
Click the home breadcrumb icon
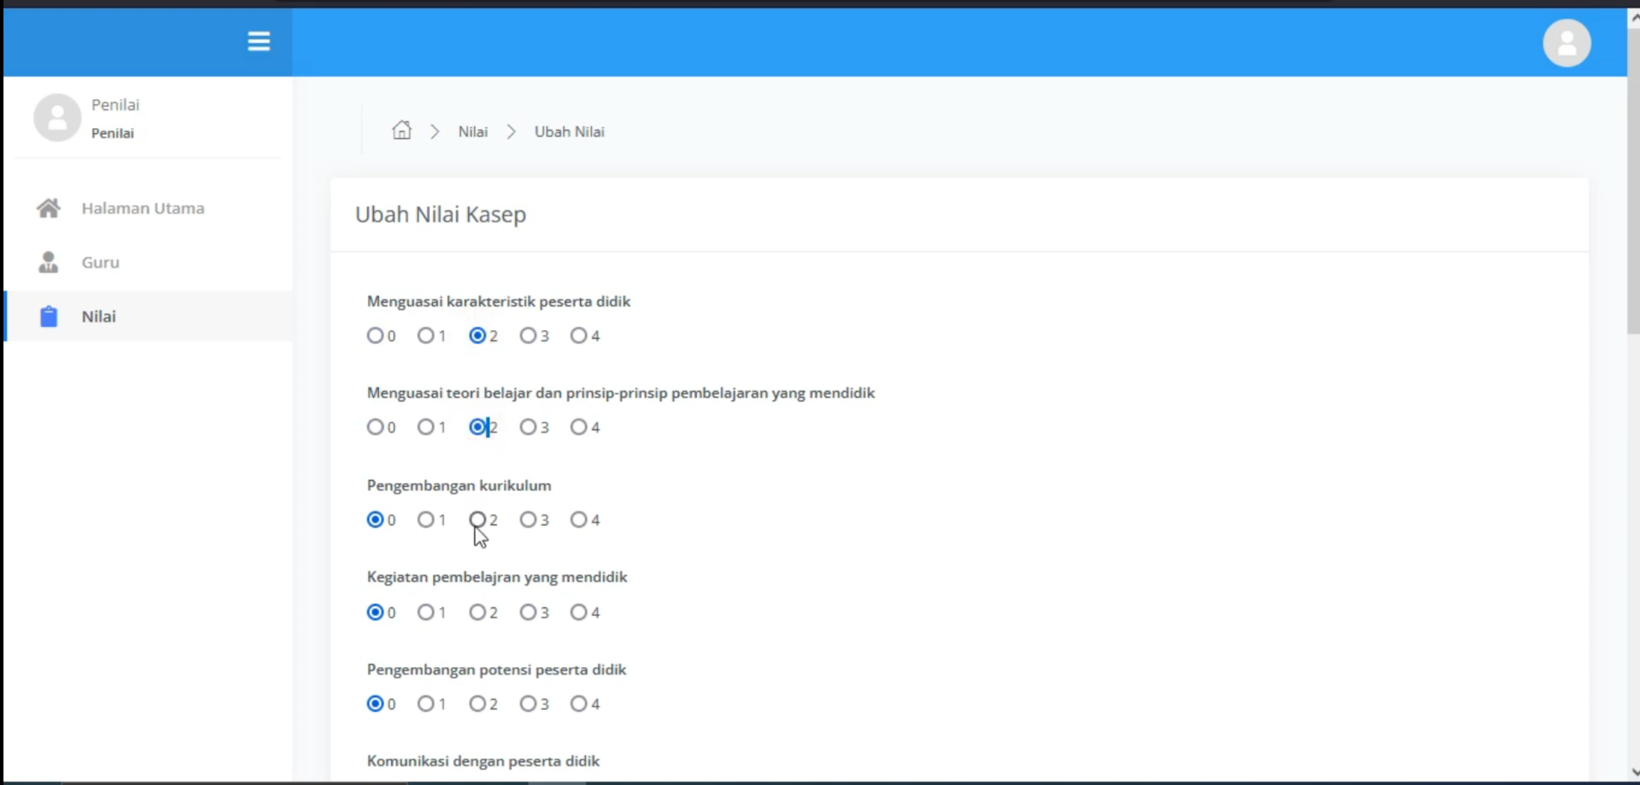click(402, 130)
